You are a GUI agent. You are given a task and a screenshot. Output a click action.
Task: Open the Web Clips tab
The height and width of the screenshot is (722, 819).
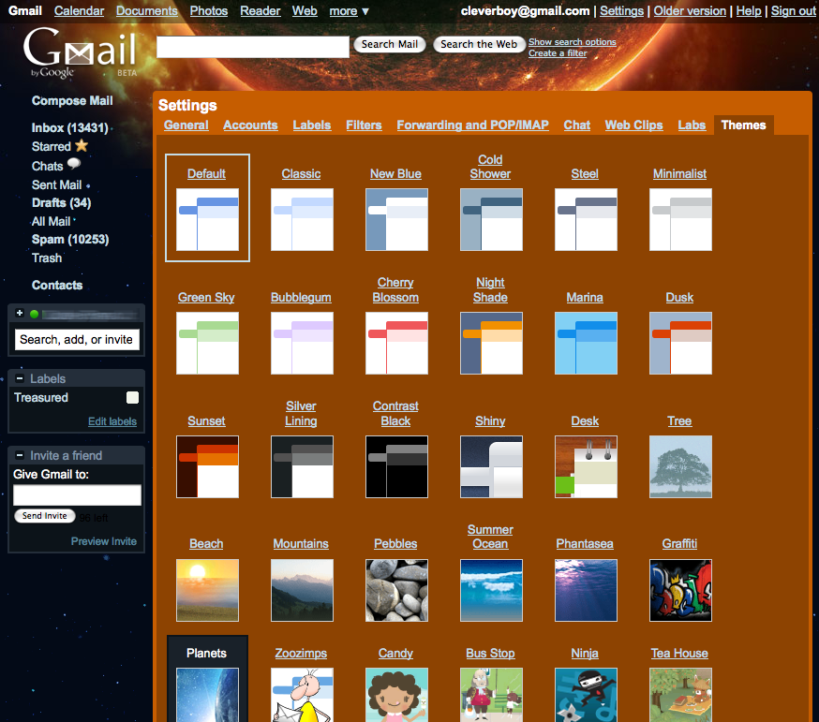[633, 125]
